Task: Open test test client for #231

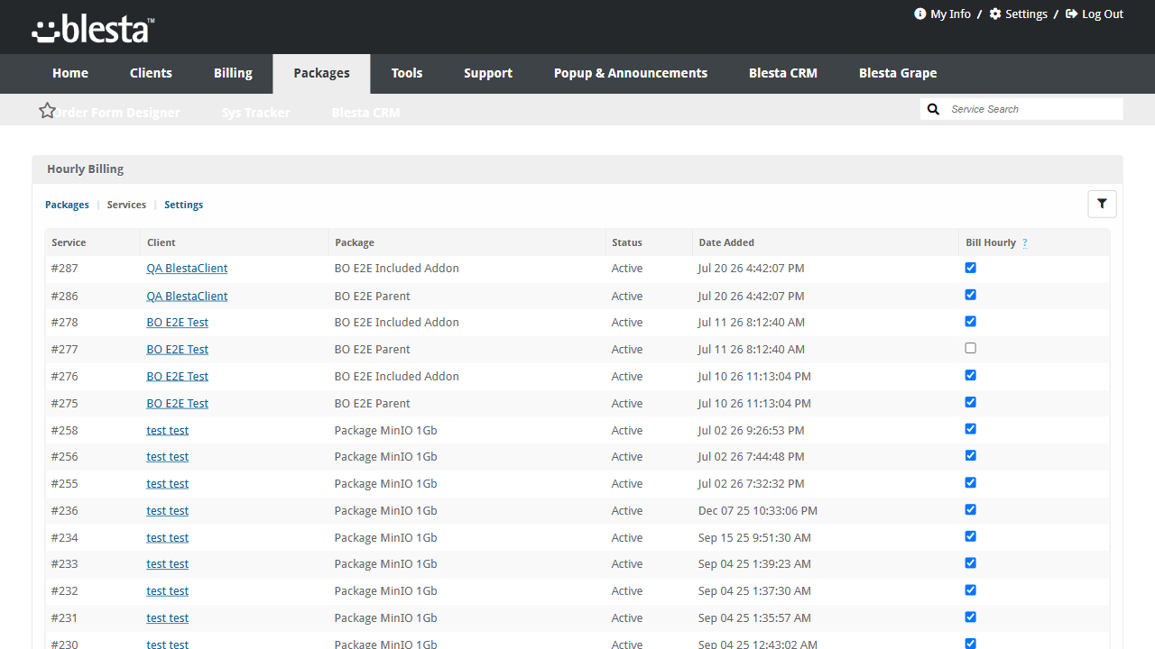Action: tap(167, 617)
